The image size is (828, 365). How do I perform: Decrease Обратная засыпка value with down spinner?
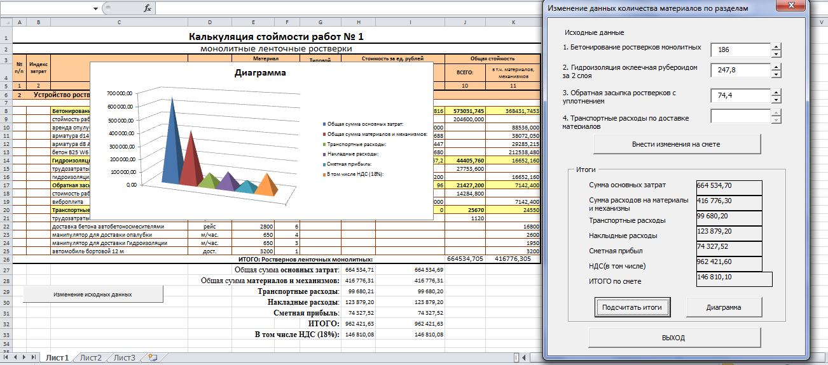pyautogui.click(x=776, y=100)
